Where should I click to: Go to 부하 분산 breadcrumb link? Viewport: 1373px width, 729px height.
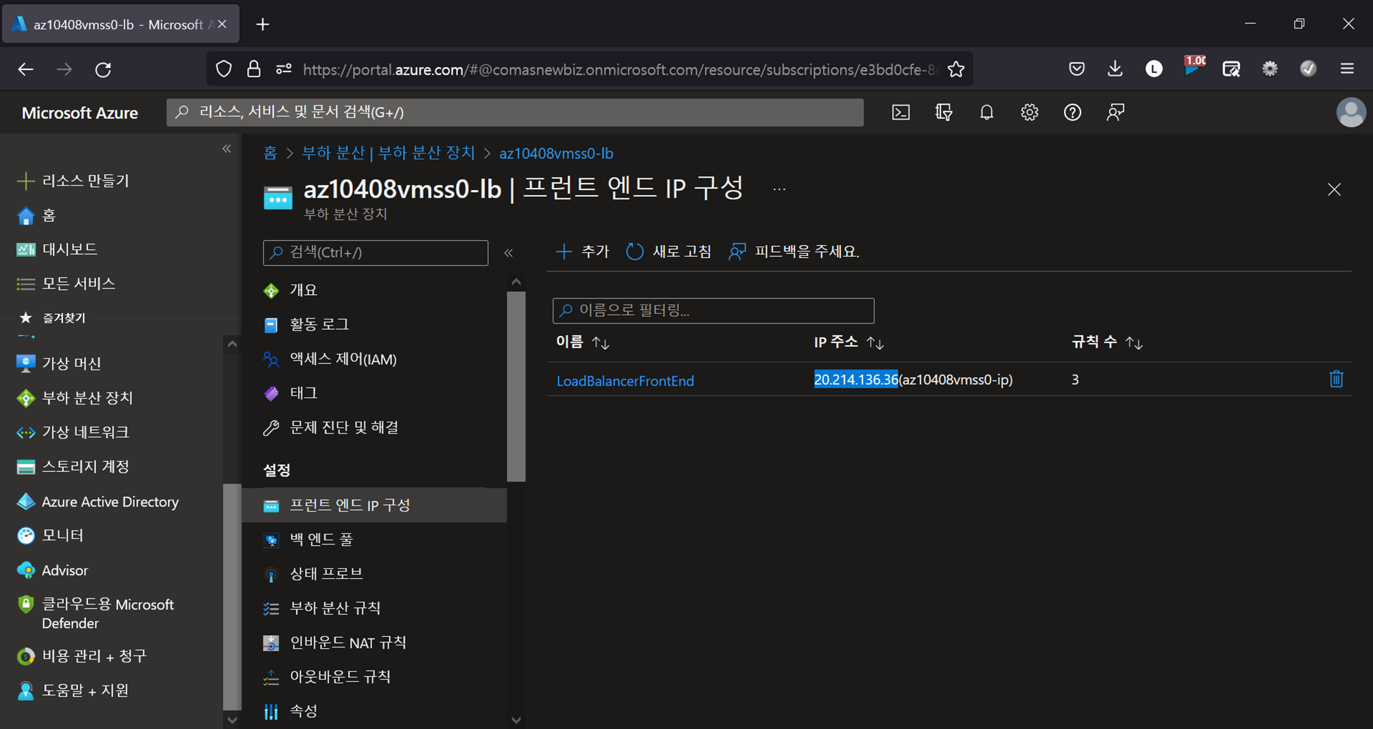point(389,153)
